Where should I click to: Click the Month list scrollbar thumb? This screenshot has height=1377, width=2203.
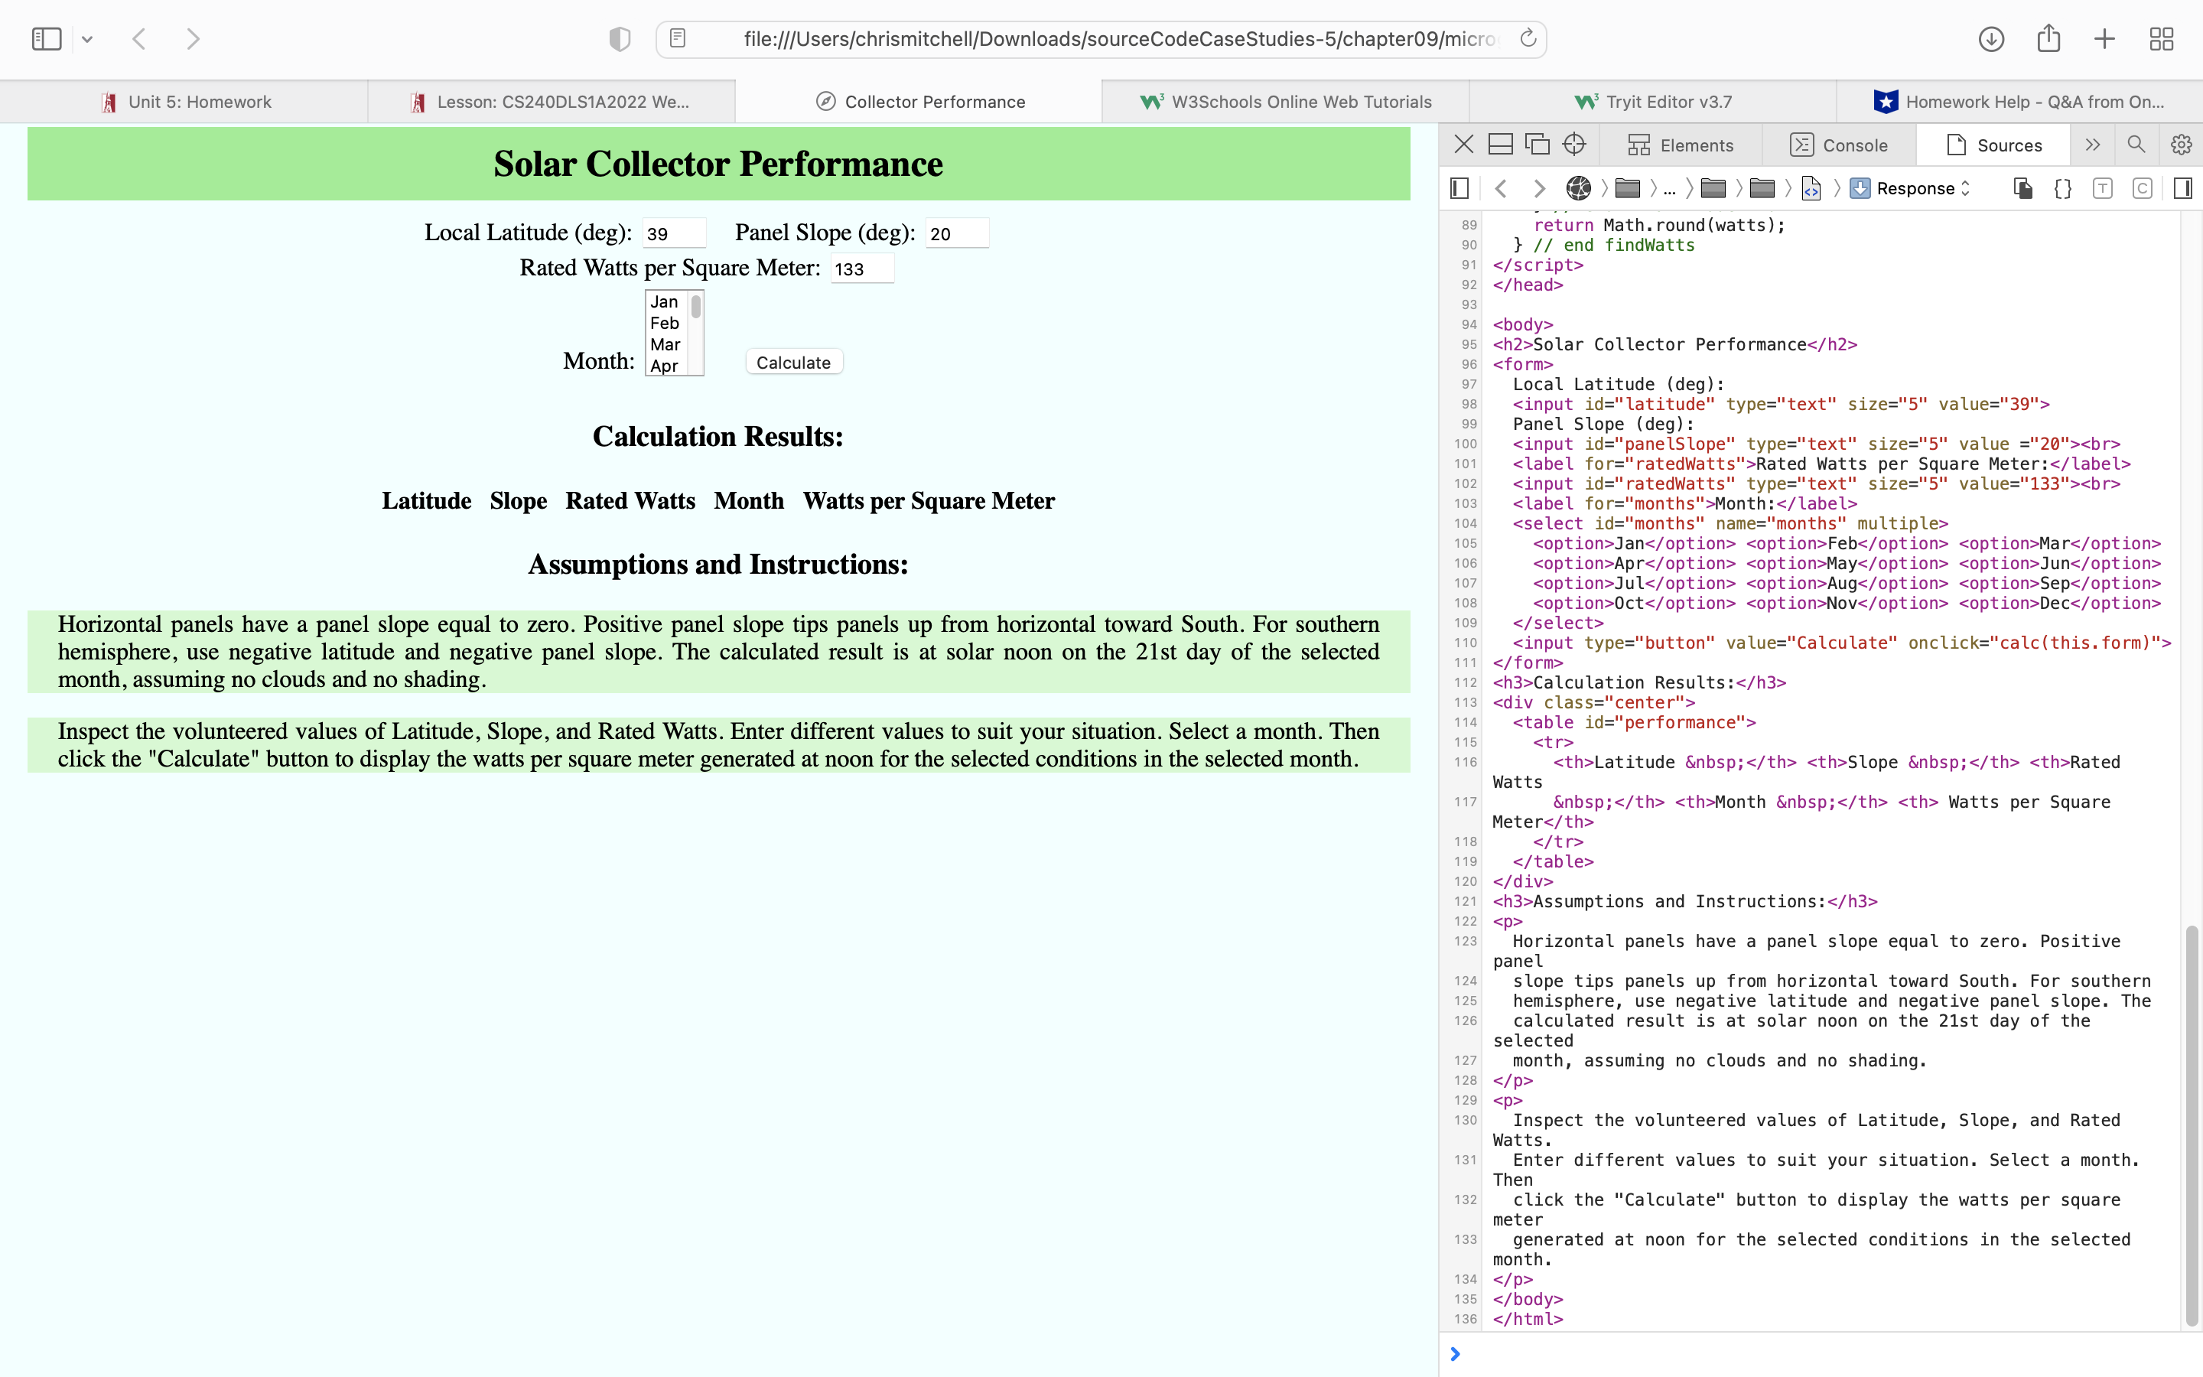(695, 307)
